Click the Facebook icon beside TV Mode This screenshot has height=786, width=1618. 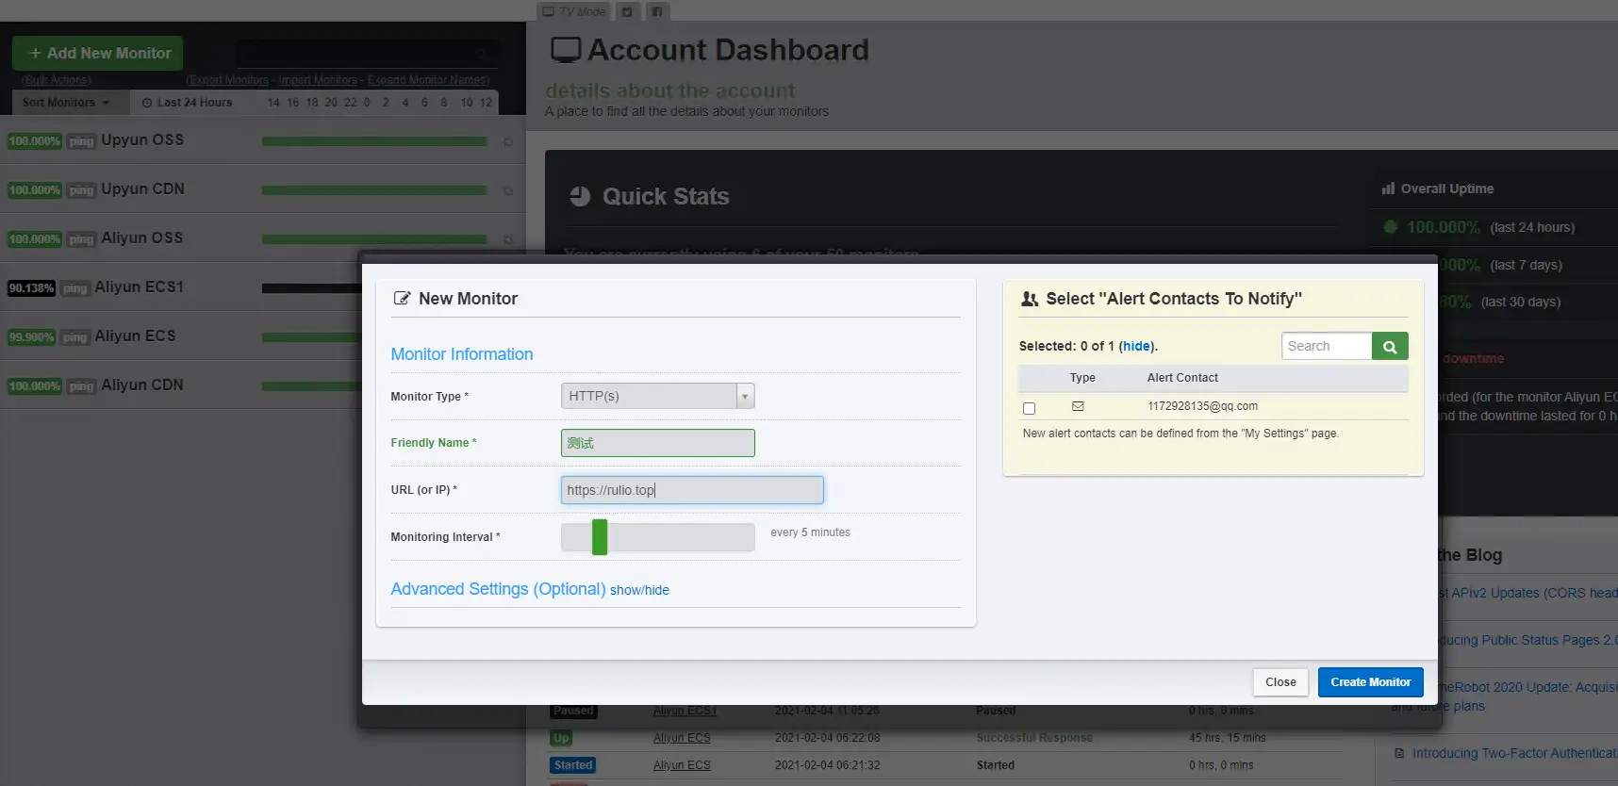pyautogui.click(x=657, y=12)
